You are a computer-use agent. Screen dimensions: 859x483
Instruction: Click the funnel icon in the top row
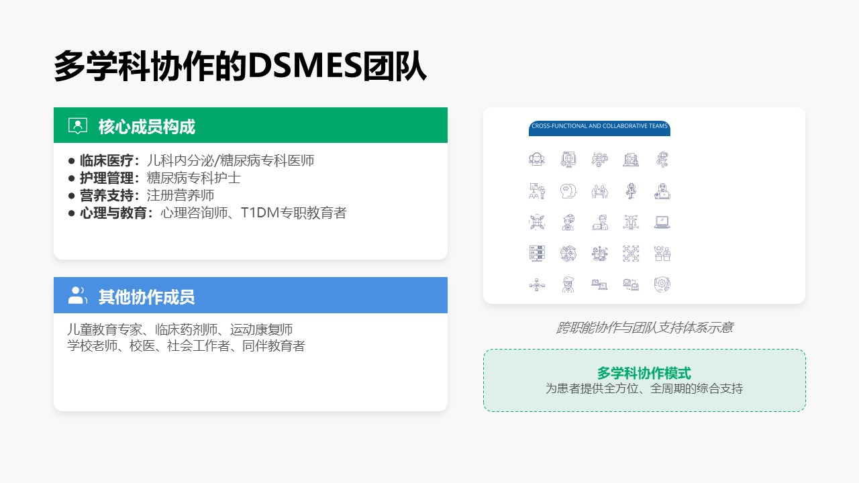pyautogui.click(x=662, y=160)
